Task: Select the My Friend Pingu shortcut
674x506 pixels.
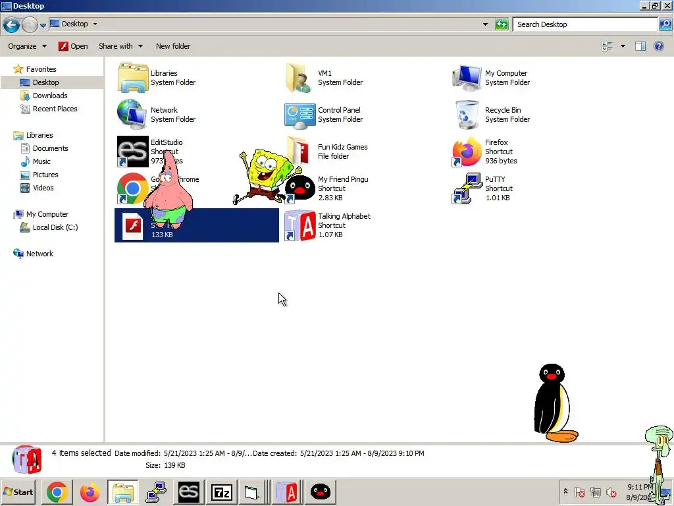Action: click(x=299, y=188)
